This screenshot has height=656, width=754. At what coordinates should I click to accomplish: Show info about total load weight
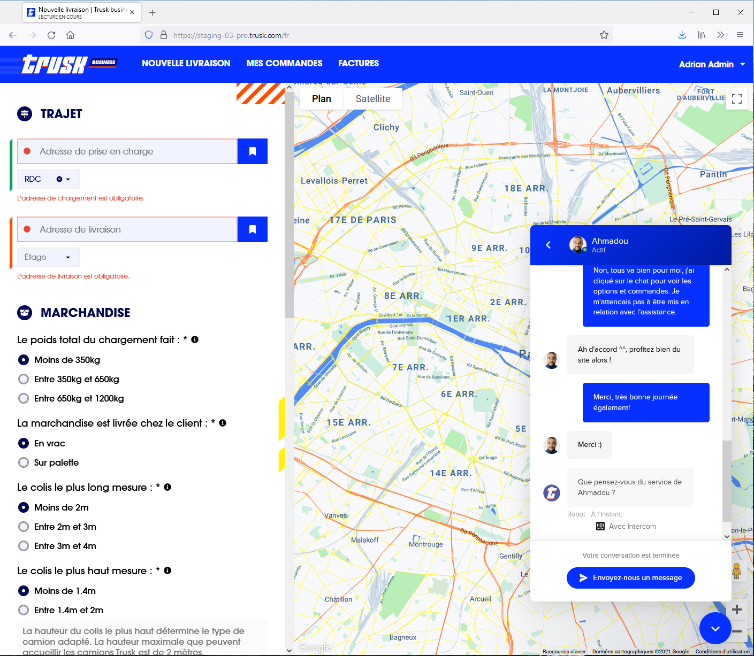[195, 339]
